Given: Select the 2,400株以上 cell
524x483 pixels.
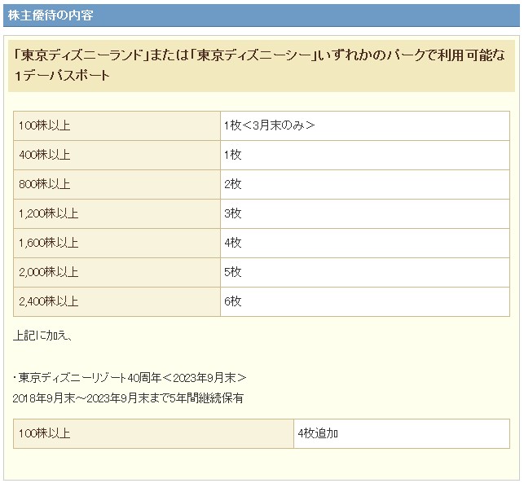Looking at the screenshot, I should 117,301.
